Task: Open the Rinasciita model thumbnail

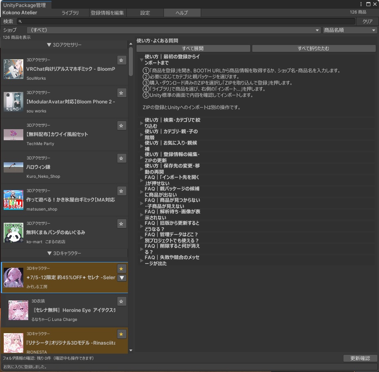Action: pyautogui.click(x=13, y=343)
